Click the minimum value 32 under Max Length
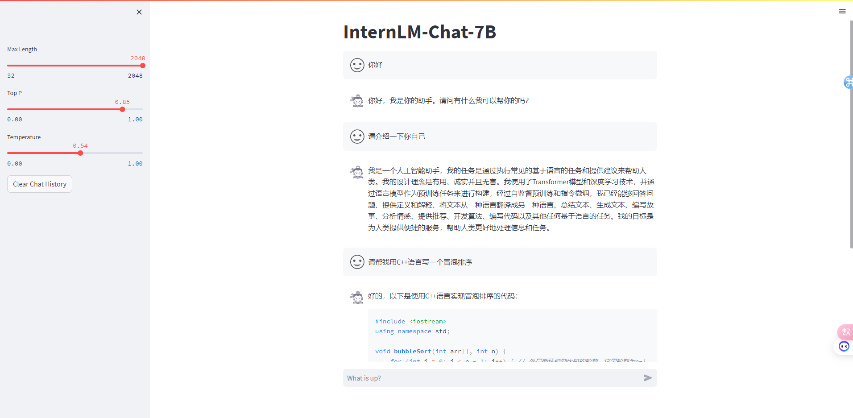 click(11, 76)
